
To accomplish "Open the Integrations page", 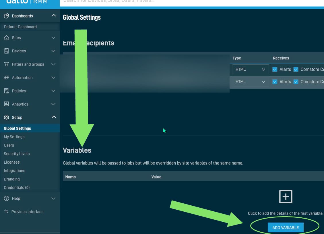I will coord(14,170).
